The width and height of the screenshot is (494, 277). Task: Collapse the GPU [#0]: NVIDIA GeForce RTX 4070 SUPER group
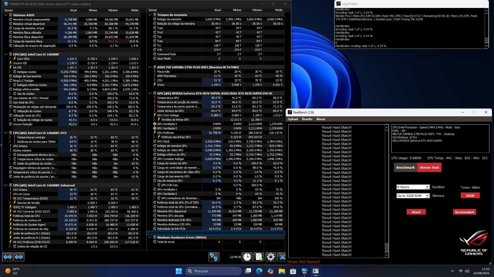coord(150,93)
